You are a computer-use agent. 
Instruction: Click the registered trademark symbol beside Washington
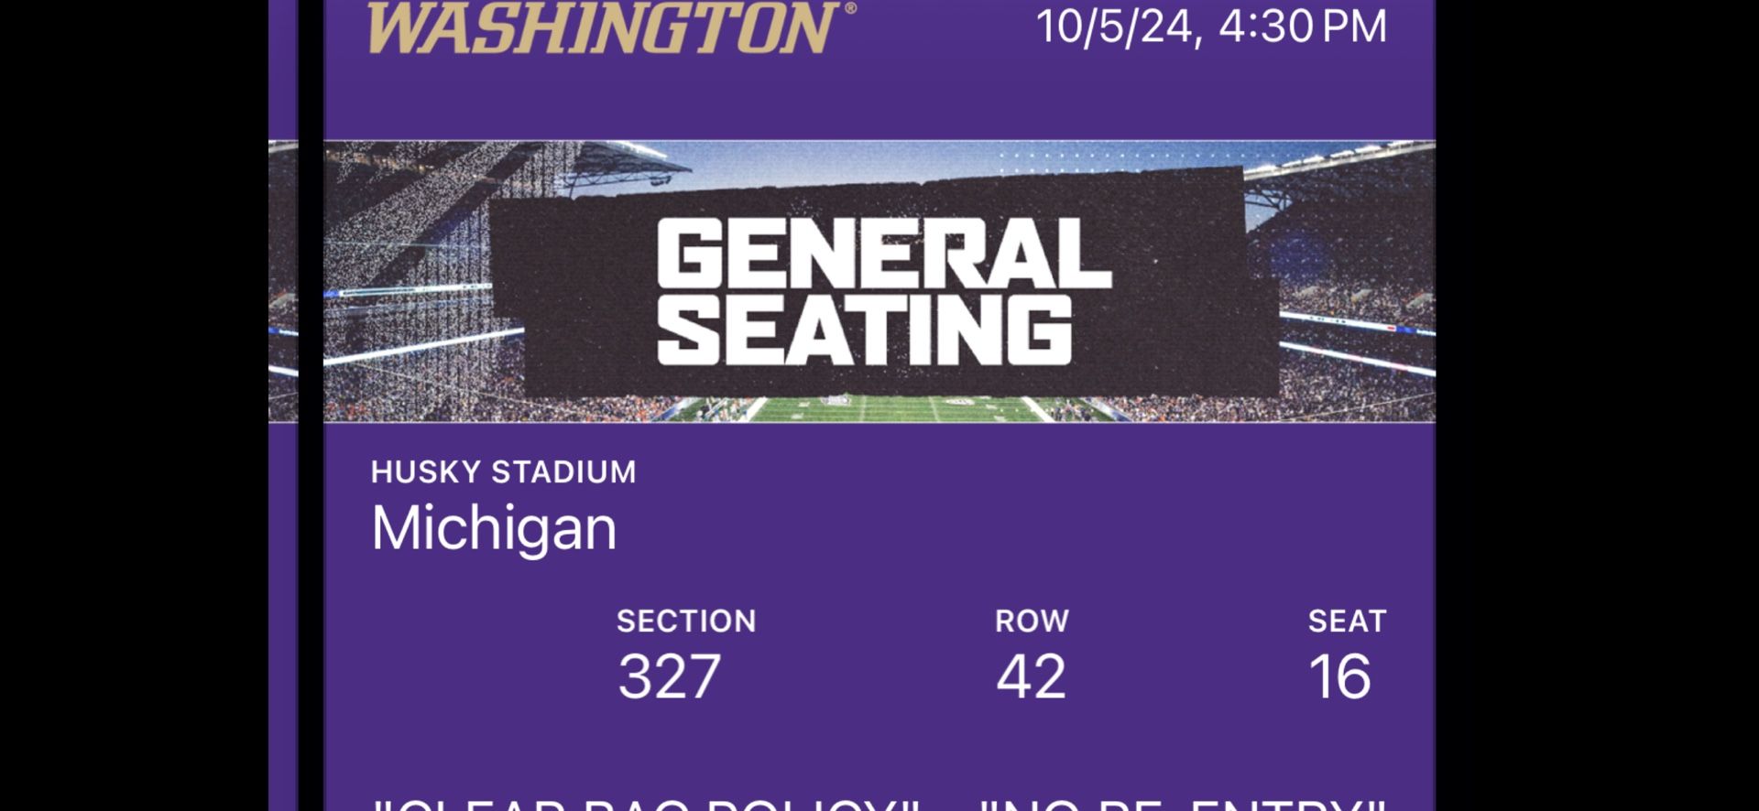(x=850, y=8)
